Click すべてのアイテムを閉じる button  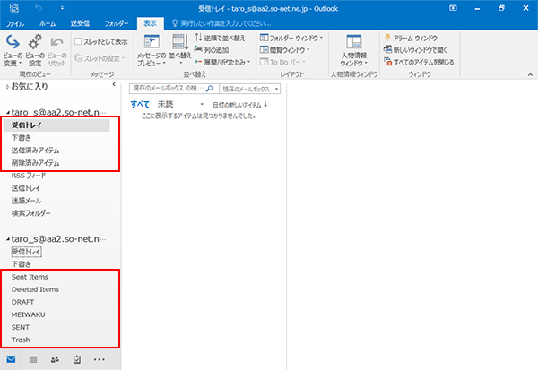421,62
